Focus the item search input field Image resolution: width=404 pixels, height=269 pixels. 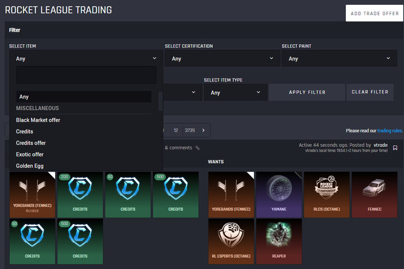[86, 75]
